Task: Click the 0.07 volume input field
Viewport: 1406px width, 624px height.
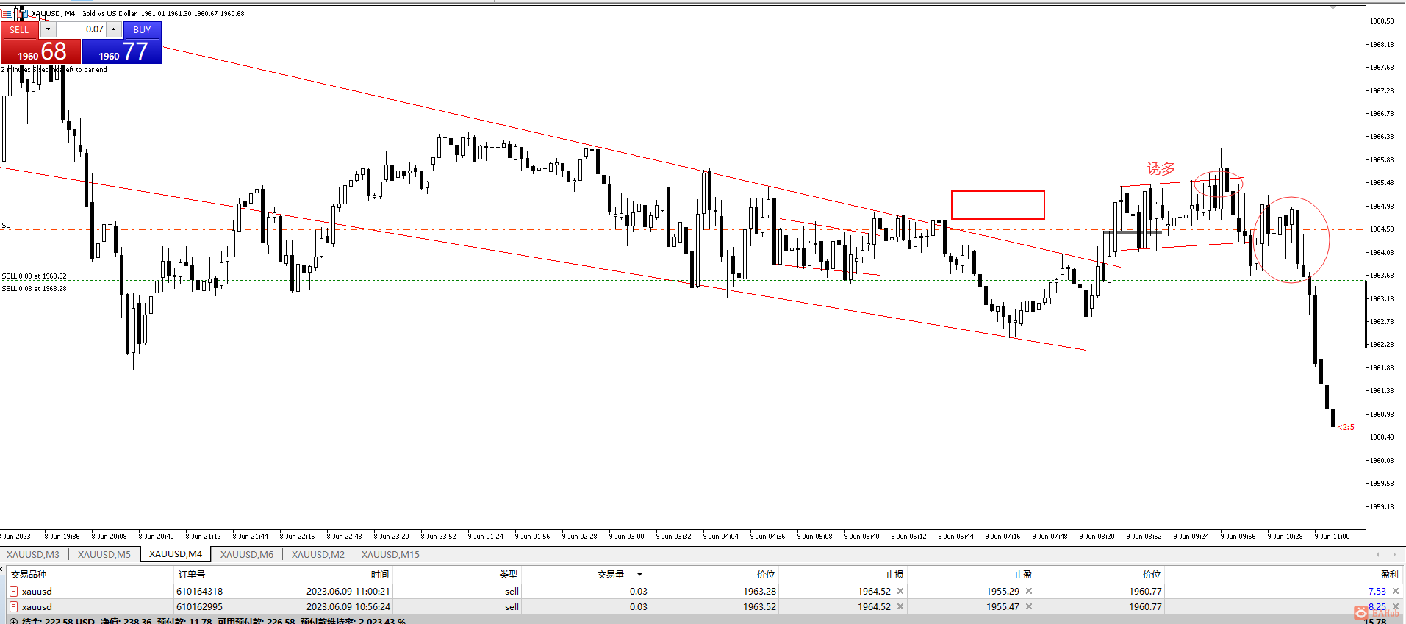Action: (x=81, y=29)
